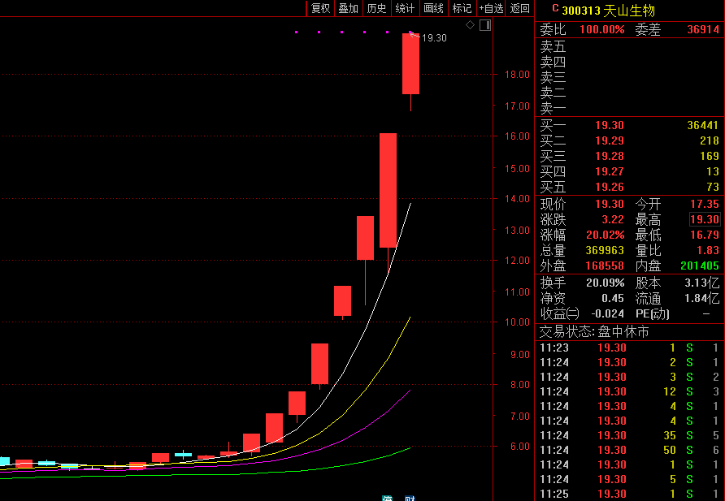Click the 最低 value 16.79

[x=704, y=235]
